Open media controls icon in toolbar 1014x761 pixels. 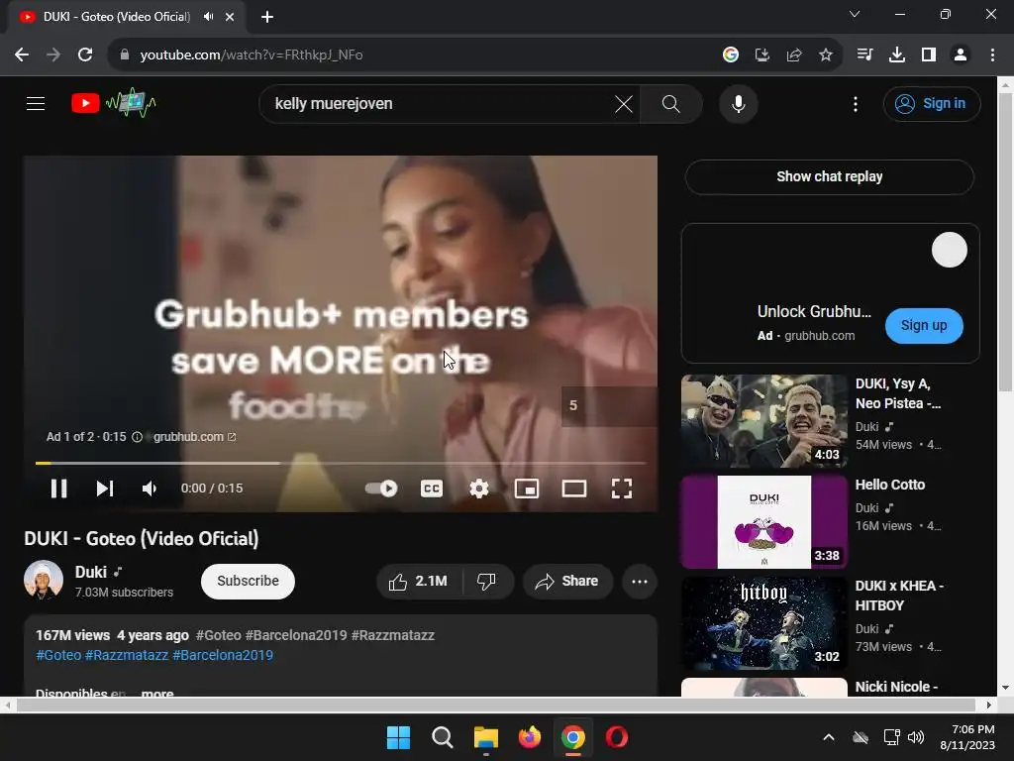coord(864,55)
